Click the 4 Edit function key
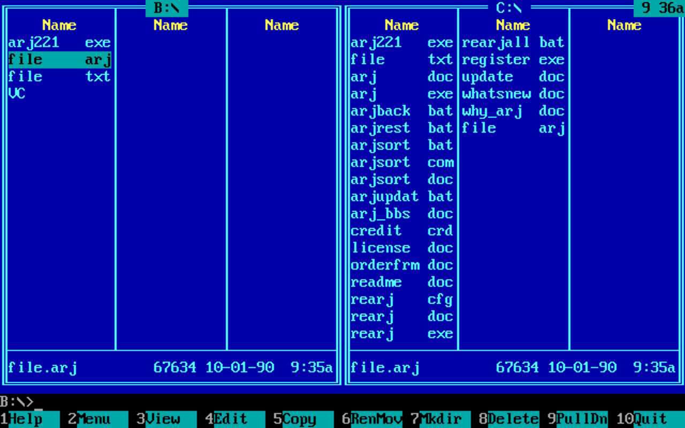 pyautogui.click(x=235, y=419)
